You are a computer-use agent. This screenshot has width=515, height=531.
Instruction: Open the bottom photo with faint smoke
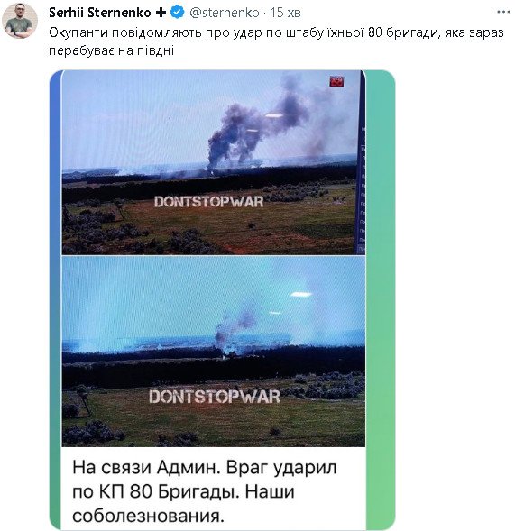click(x=214, y=352)
